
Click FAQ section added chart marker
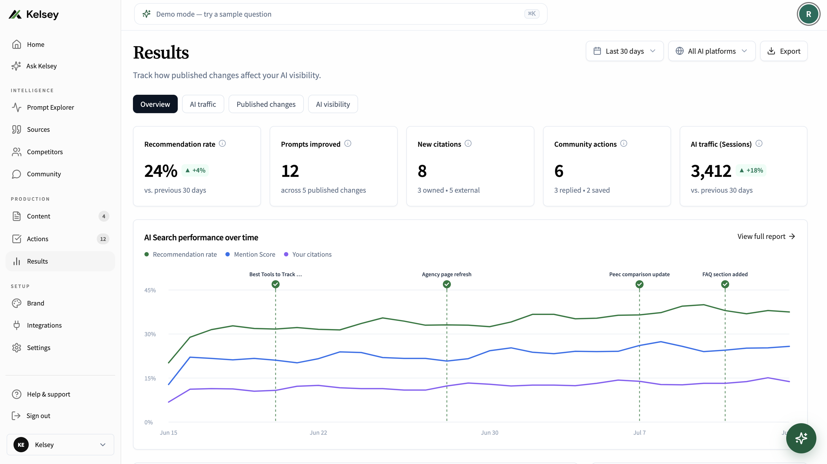[725, 284]
